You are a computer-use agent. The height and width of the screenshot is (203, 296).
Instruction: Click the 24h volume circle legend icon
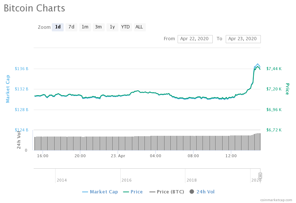coord(192,192)
